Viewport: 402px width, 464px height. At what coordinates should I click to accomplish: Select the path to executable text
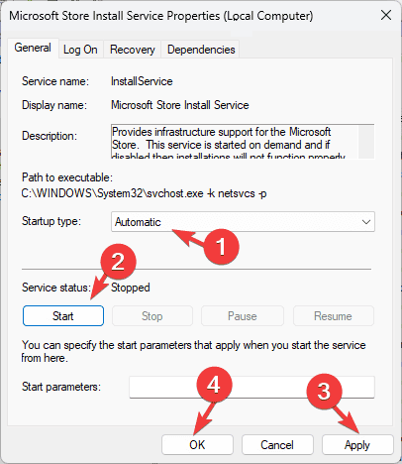coord(144,193)
